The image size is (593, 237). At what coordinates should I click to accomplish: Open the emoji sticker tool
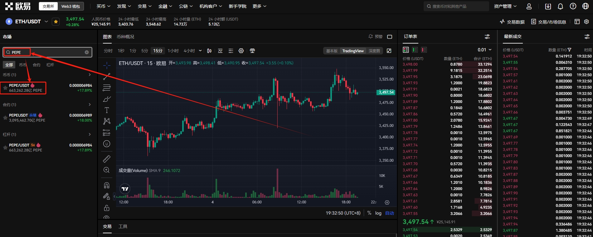[107, 144]
